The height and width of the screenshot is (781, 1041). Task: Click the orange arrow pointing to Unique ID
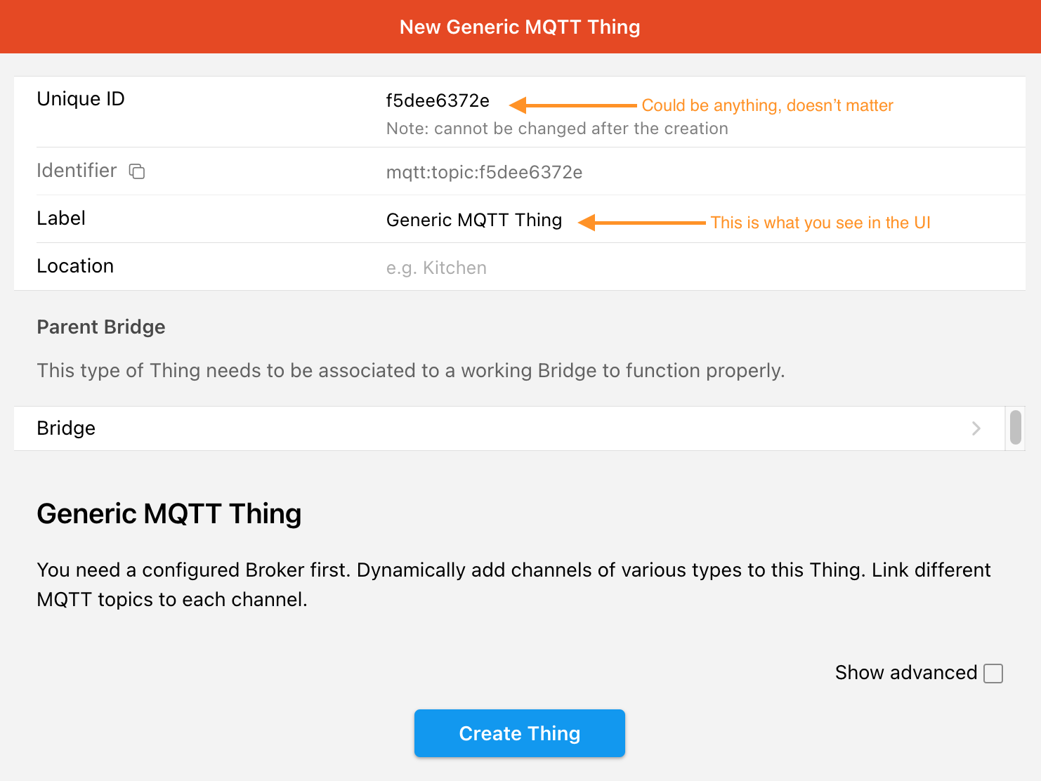pos(572,105)
